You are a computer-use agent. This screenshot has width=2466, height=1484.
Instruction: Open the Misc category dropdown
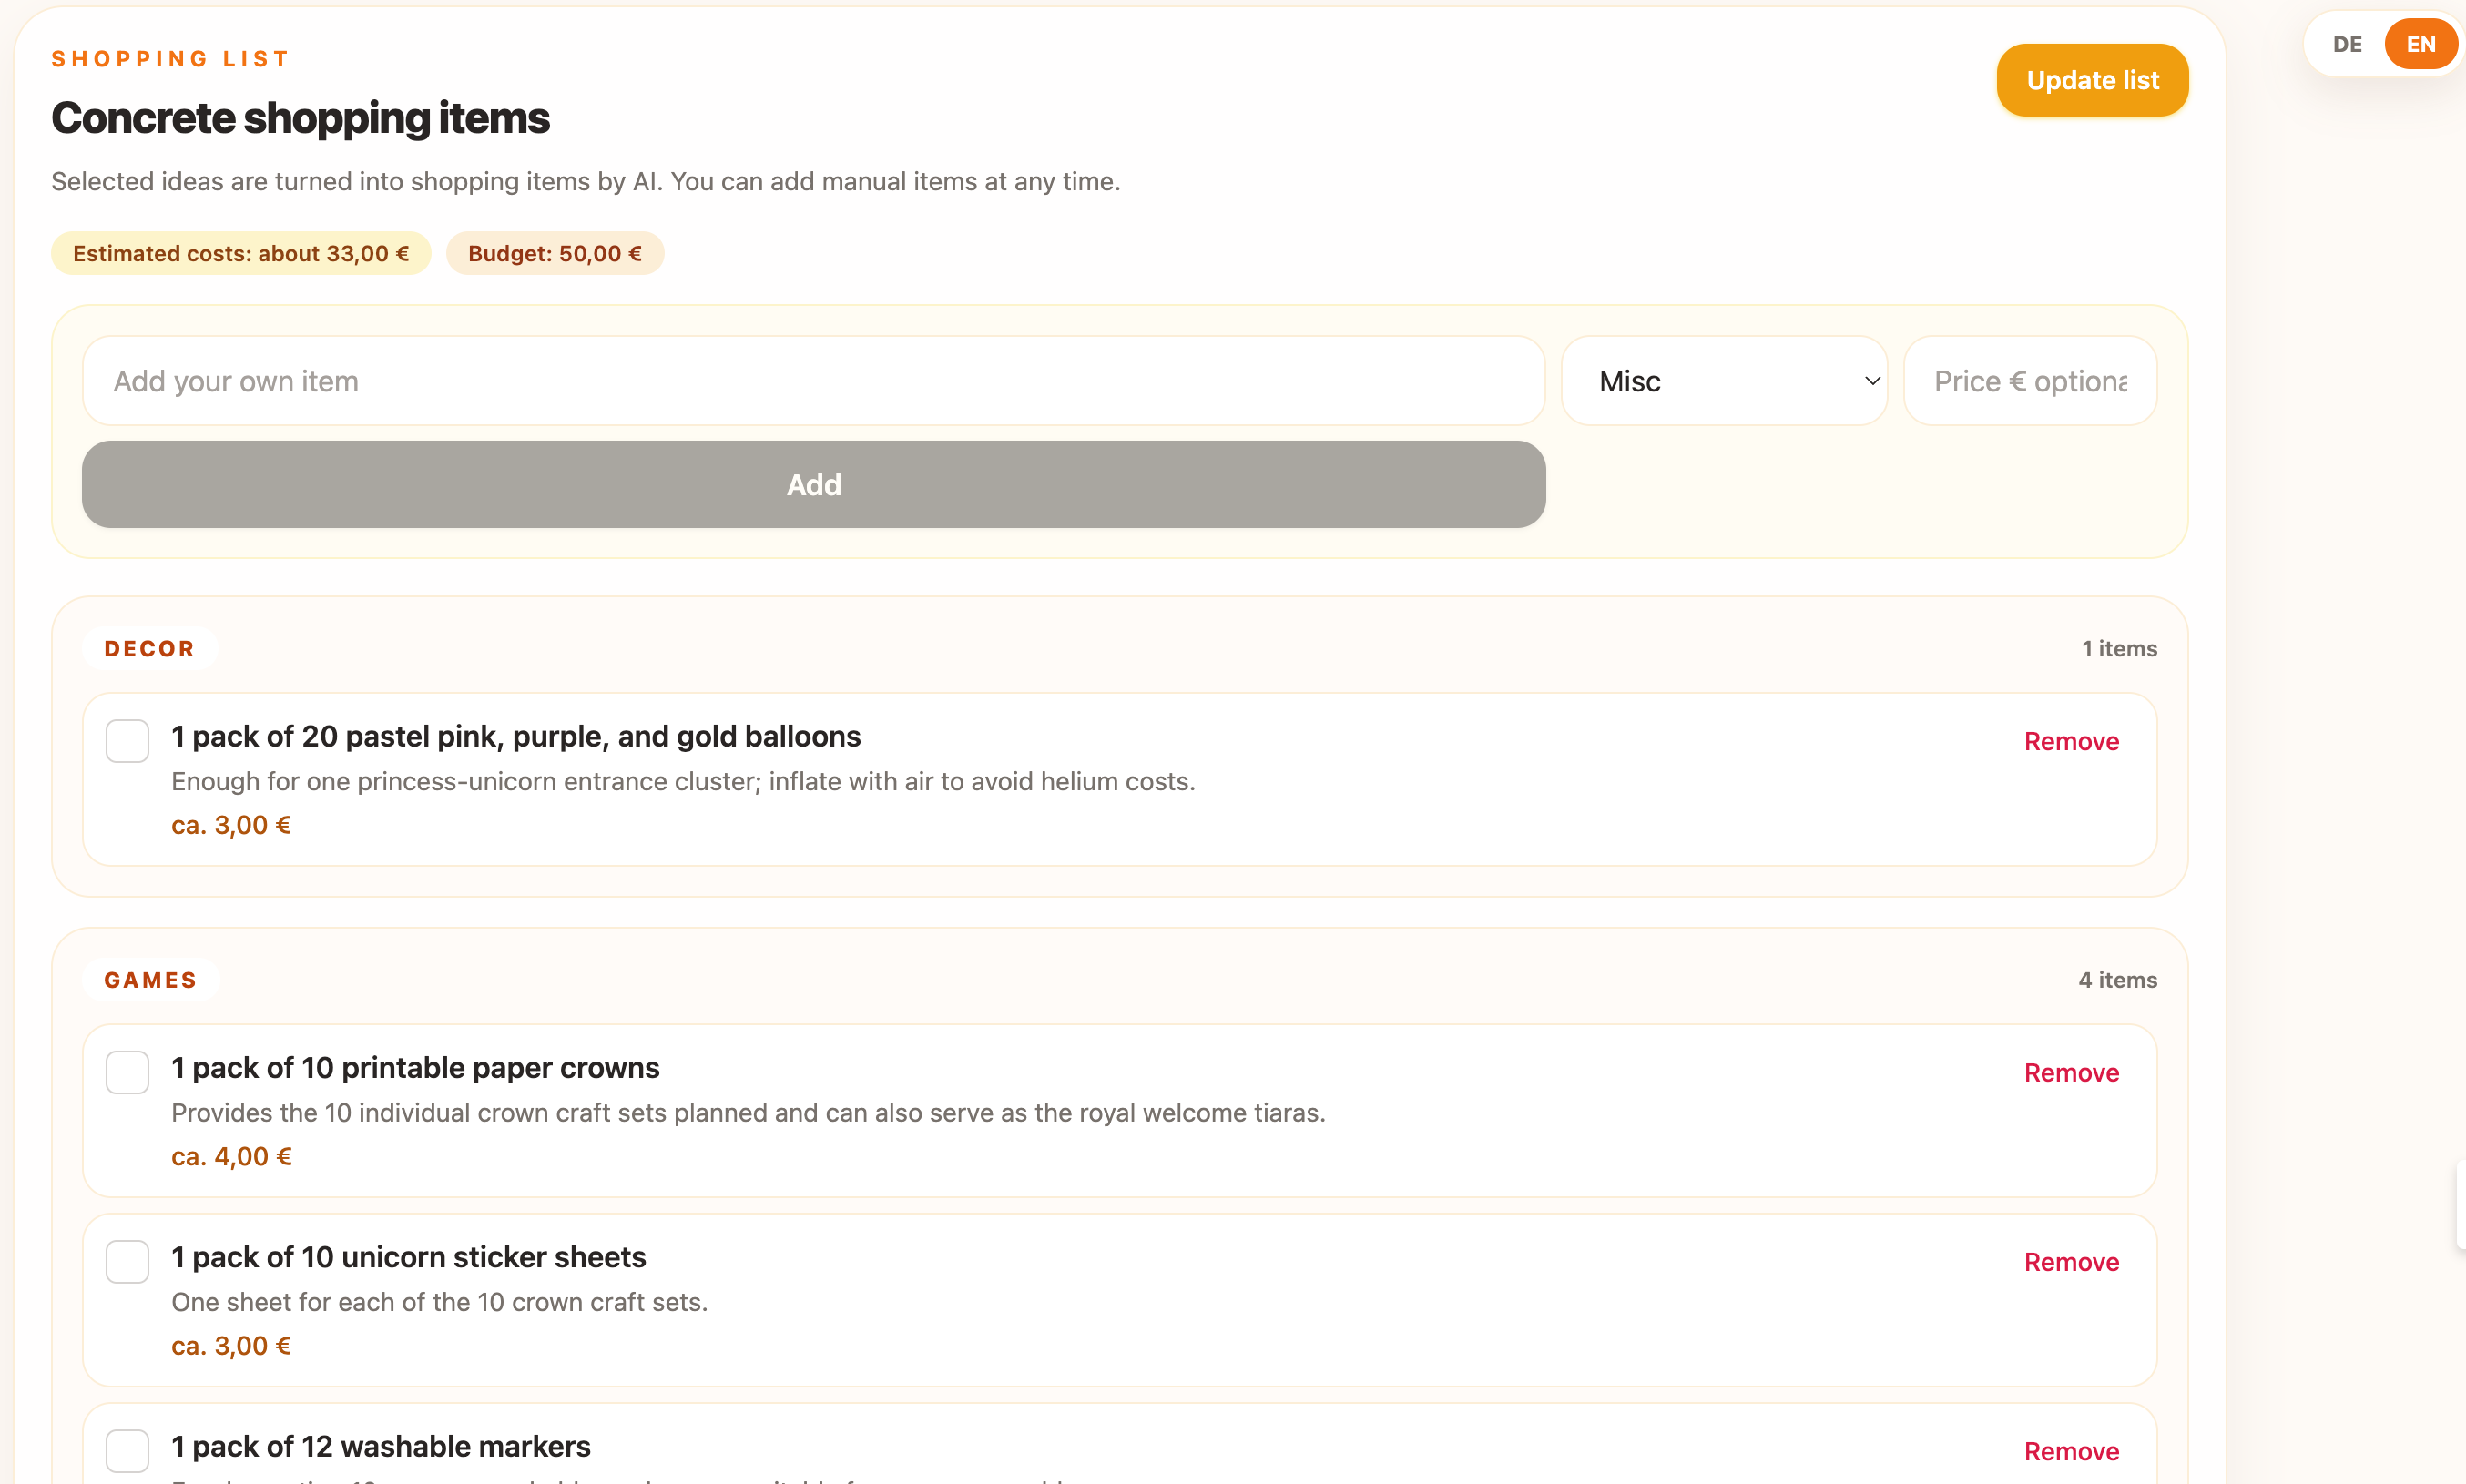(x=1724, y=381)
